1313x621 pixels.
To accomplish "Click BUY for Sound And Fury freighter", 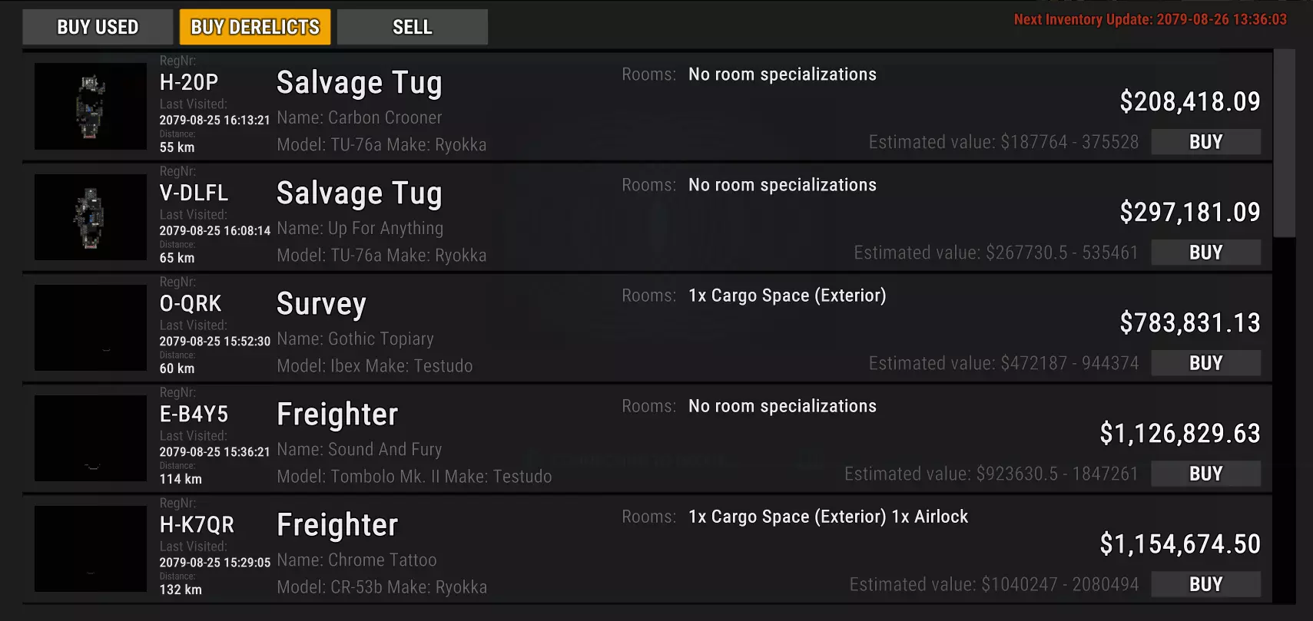I will (x=1205, y=474).
